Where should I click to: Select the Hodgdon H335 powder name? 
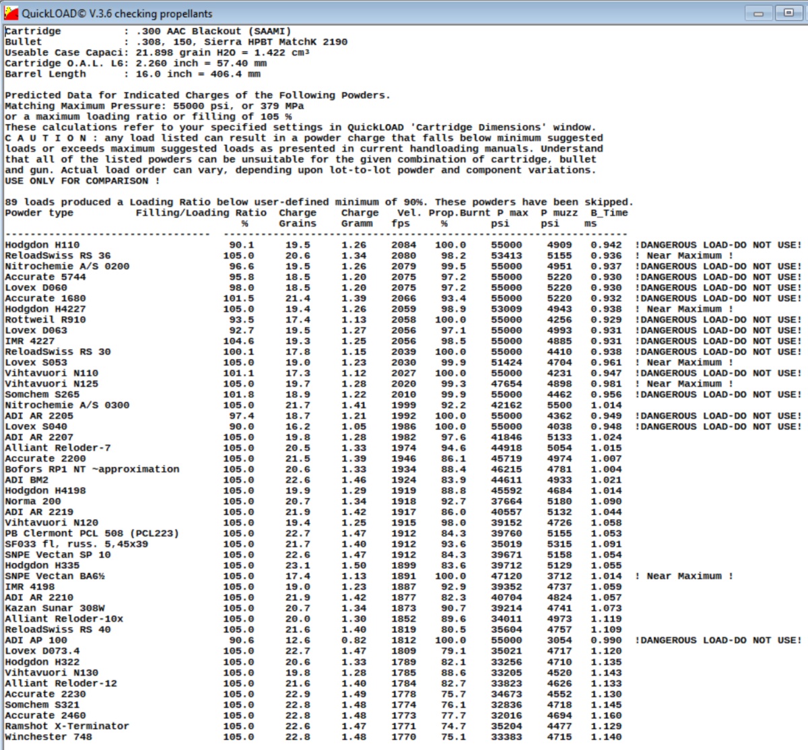click(42, 566)
